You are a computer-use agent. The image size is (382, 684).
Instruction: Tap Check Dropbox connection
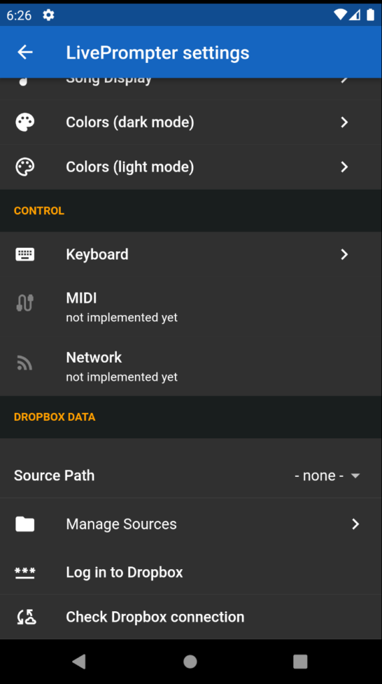click(x=191, y=617)
